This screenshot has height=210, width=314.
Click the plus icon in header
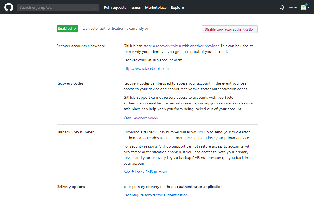pyautogui.click(x=291, y=8)
